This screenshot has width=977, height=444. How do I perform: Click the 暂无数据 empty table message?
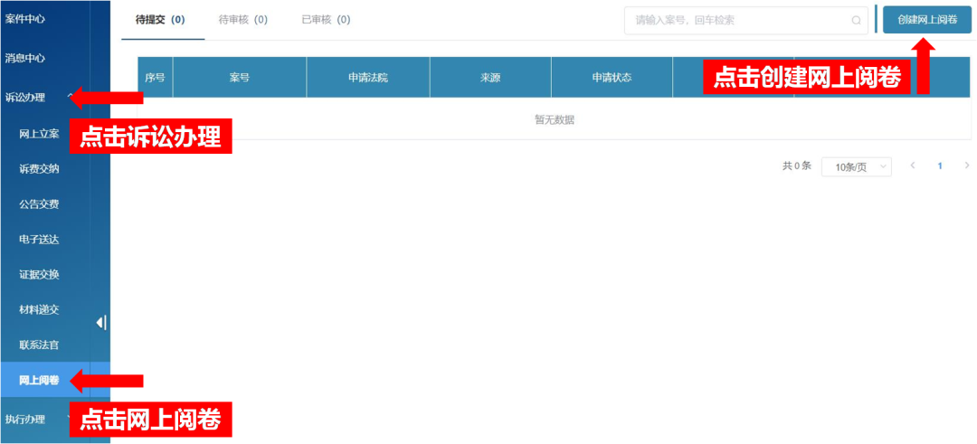(x=555, y=120)
